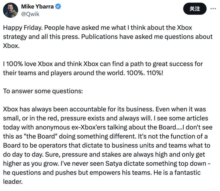Select the word "Publications" in the tweet
Image resolution: width=220 pixels, height=191 pixels.
pyautogui.click(x=99, y=37)
